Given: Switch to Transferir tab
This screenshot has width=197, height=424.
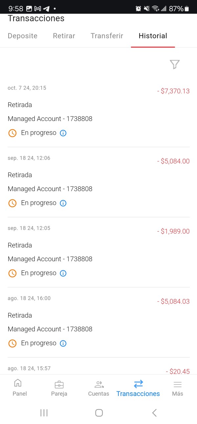Looking at the screenshot, I should pyautogui.click(x=107, y=36).
